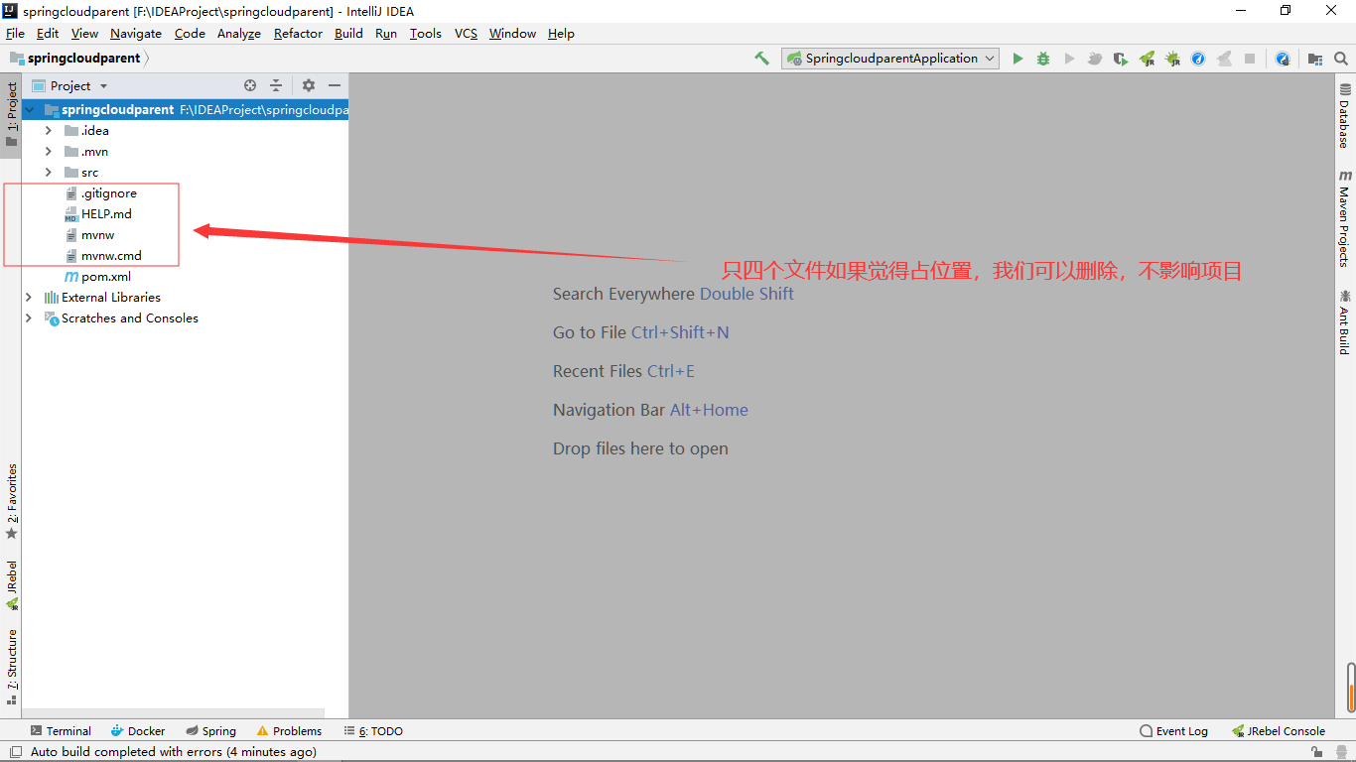Click the Build Project hammer icon

tap(761, 59)
